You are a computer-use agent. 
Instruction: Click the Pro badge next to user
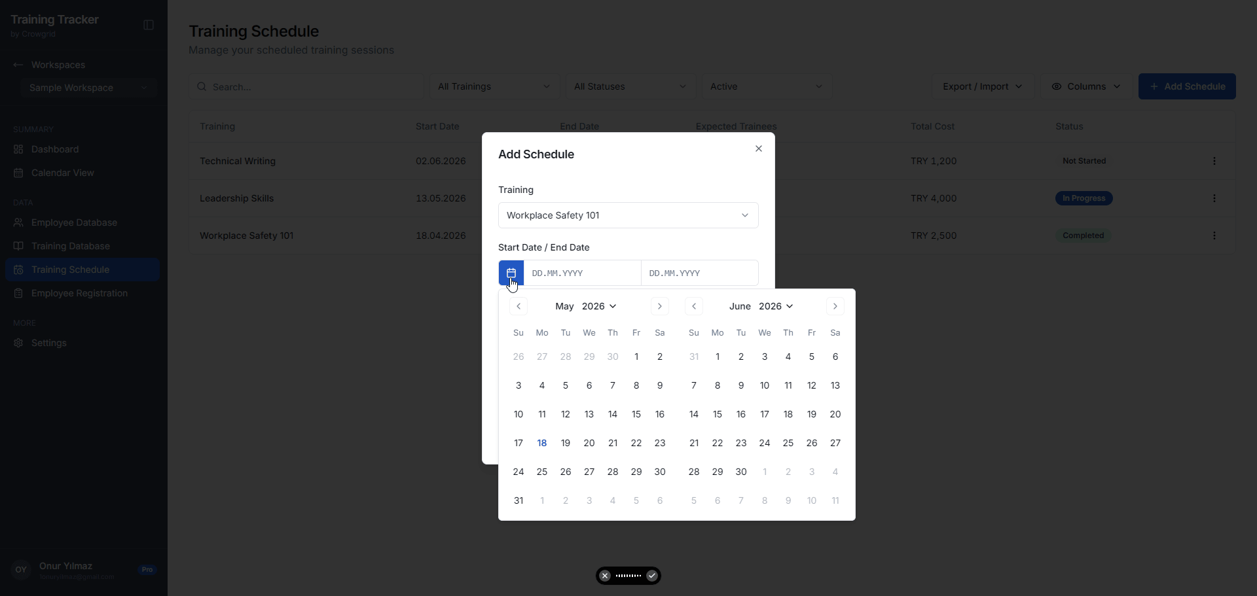[x=147, y=570]
